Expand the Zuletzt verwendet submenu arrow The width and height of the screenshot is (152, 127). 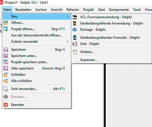pyautogui.click(x=68, y=42)
